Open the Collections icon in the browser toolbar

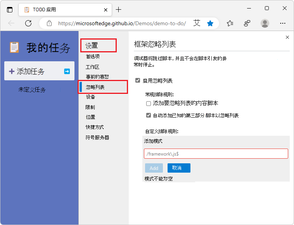[247, 23]
